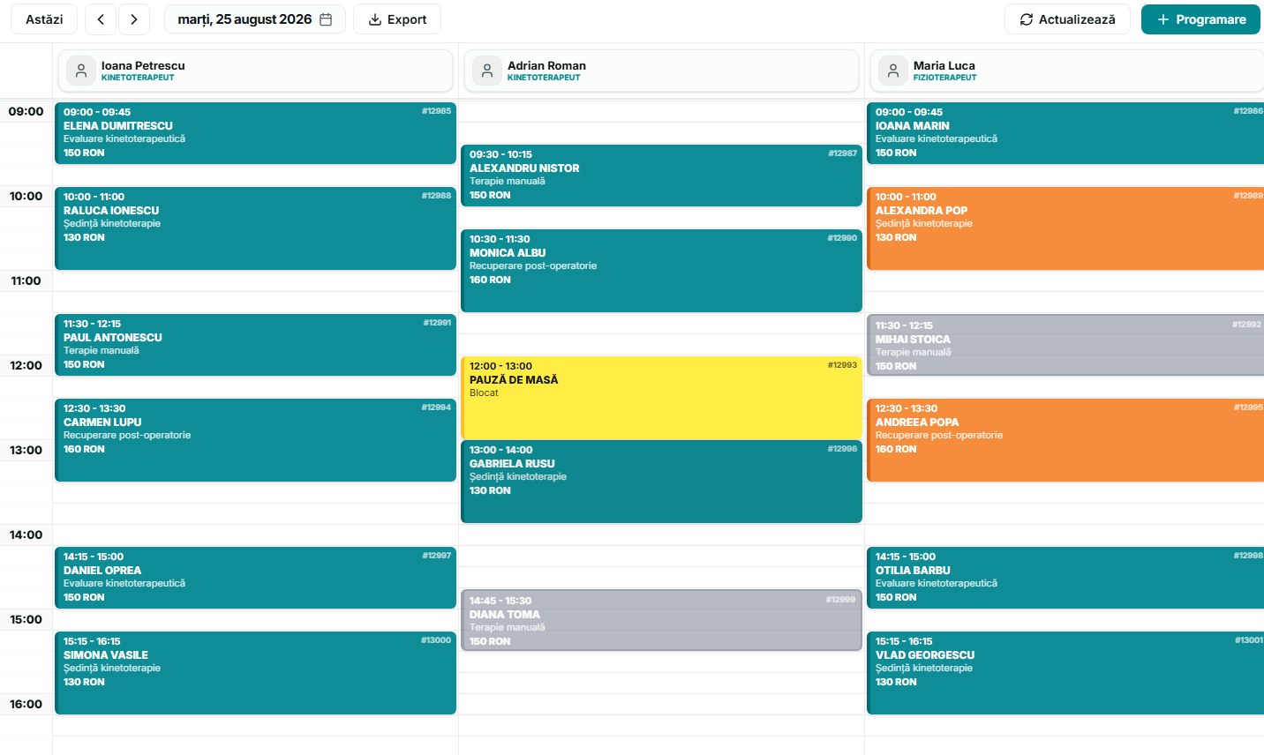Open Ioana Marin appointment
The width and height of the screenshot is (1264, 755).
click(x=1065, y=133)
